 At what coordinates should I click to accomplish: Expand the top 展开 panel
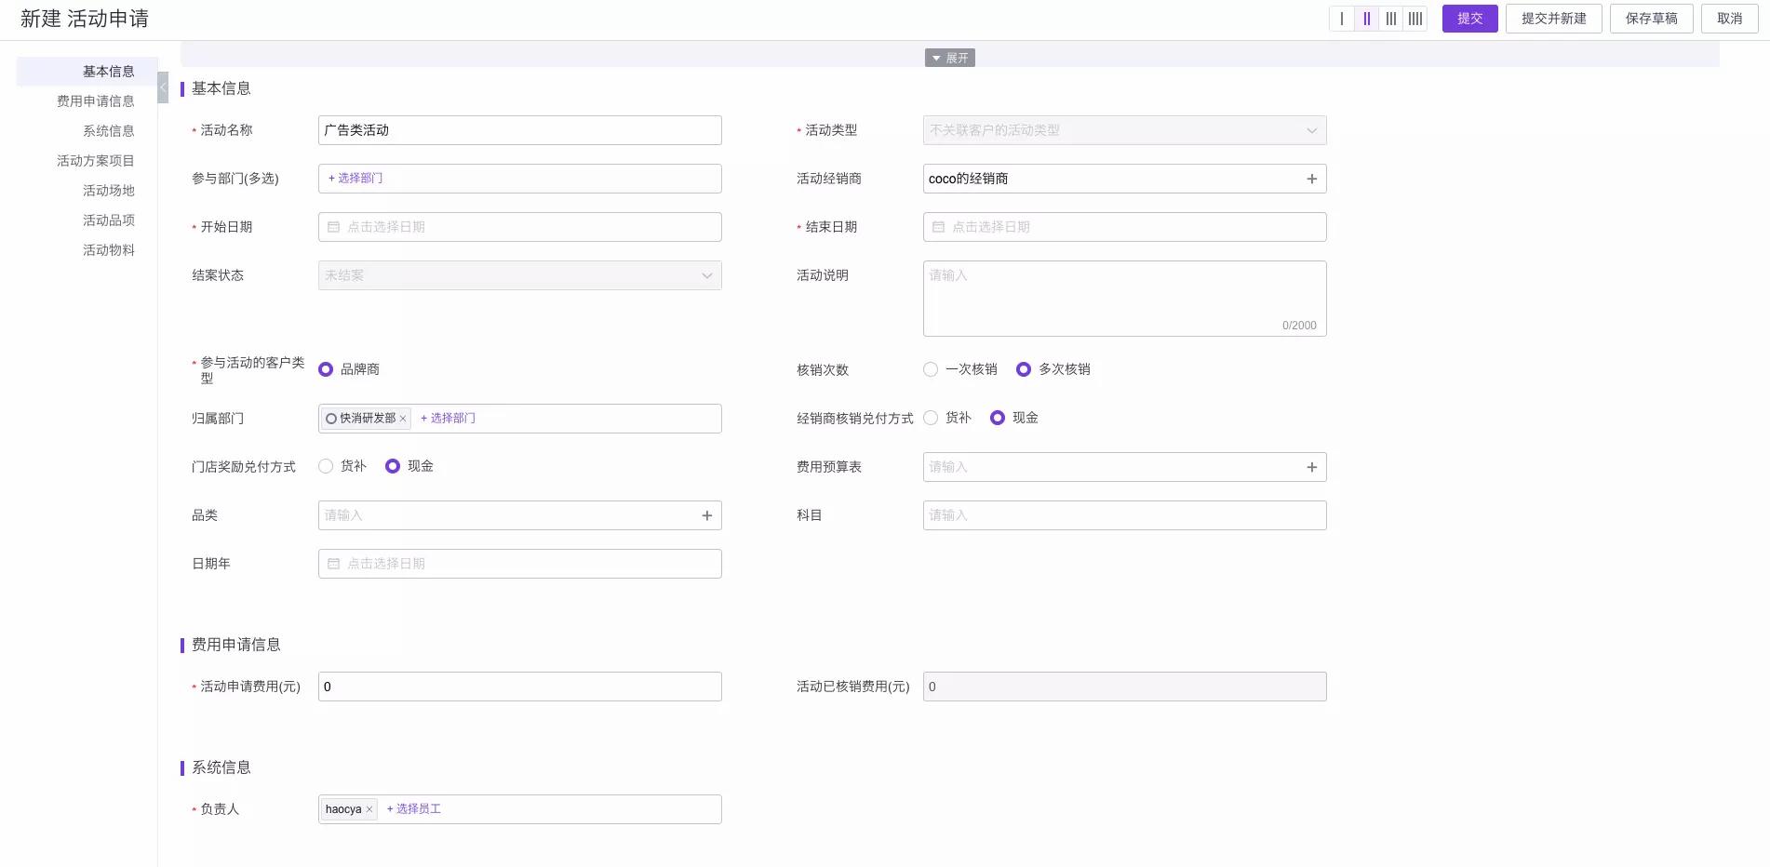coord(949,58)
